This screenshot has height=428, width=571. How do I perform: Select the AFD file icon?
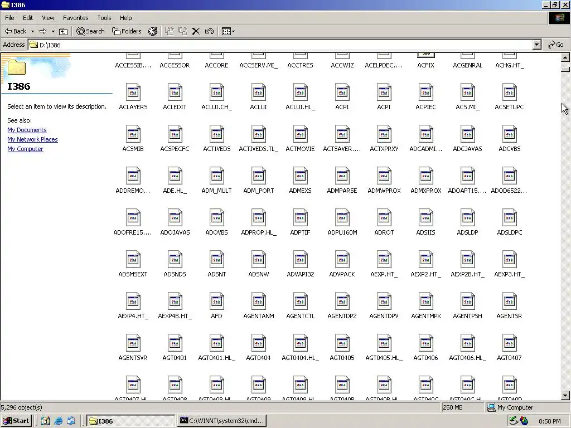point(217,301)
